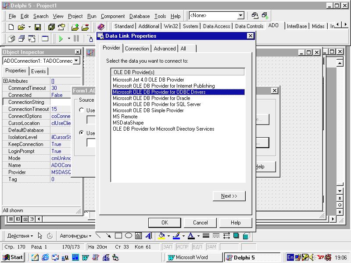351x263 pixels.
Task: Click the Save All stacked disks icon
Action: click(51, 27)
